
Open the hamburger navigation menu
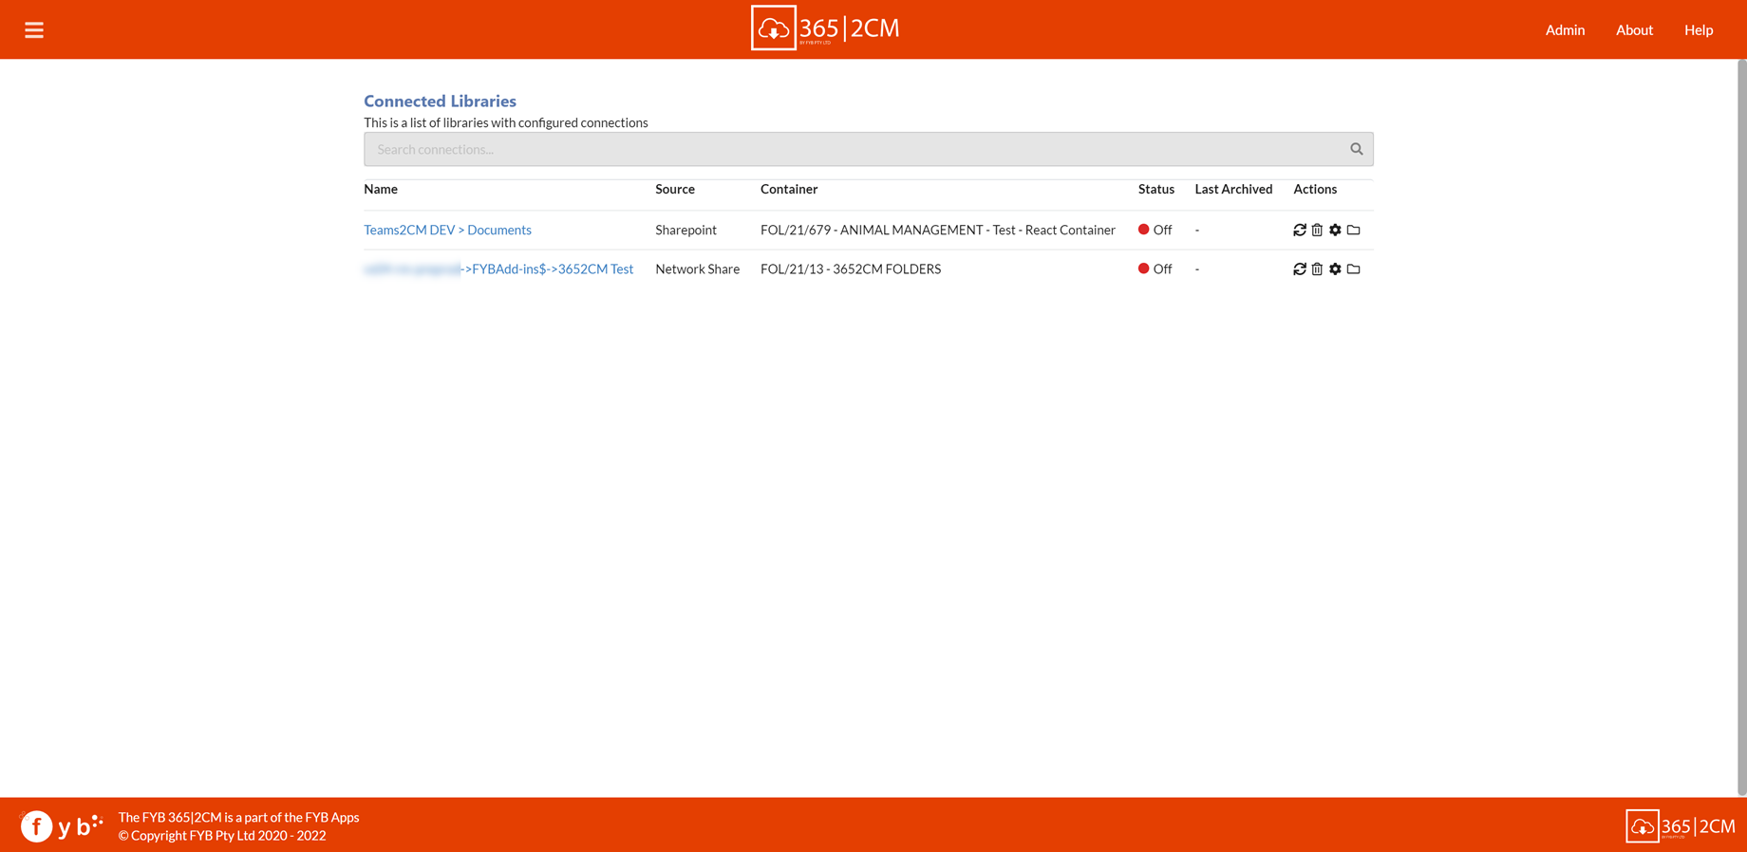pos(34,30)
